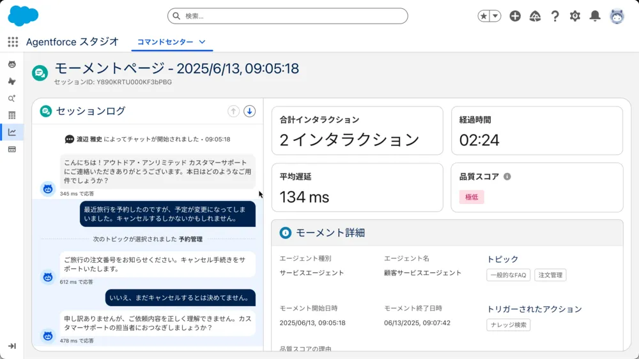Click the モーメント詳細 info circle icon
639x359 pixels.
tap(285, 233)
